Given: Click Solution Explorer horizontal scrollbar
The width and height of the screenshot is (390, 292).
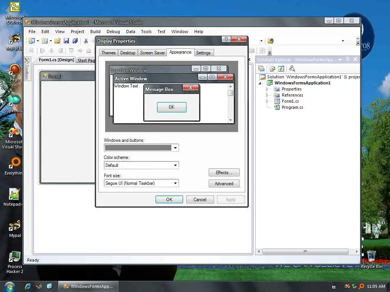Looking at the screenshot, I should pos(305,251).
